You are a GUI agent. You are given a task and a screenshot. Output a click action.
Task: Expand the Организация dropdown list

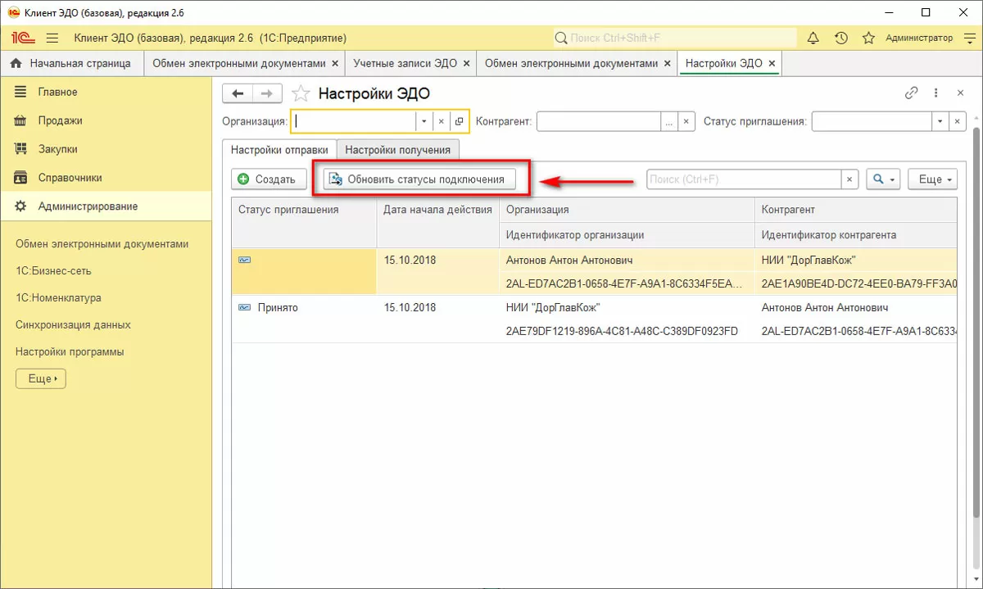pyautogui.click(x=424, y=121)
